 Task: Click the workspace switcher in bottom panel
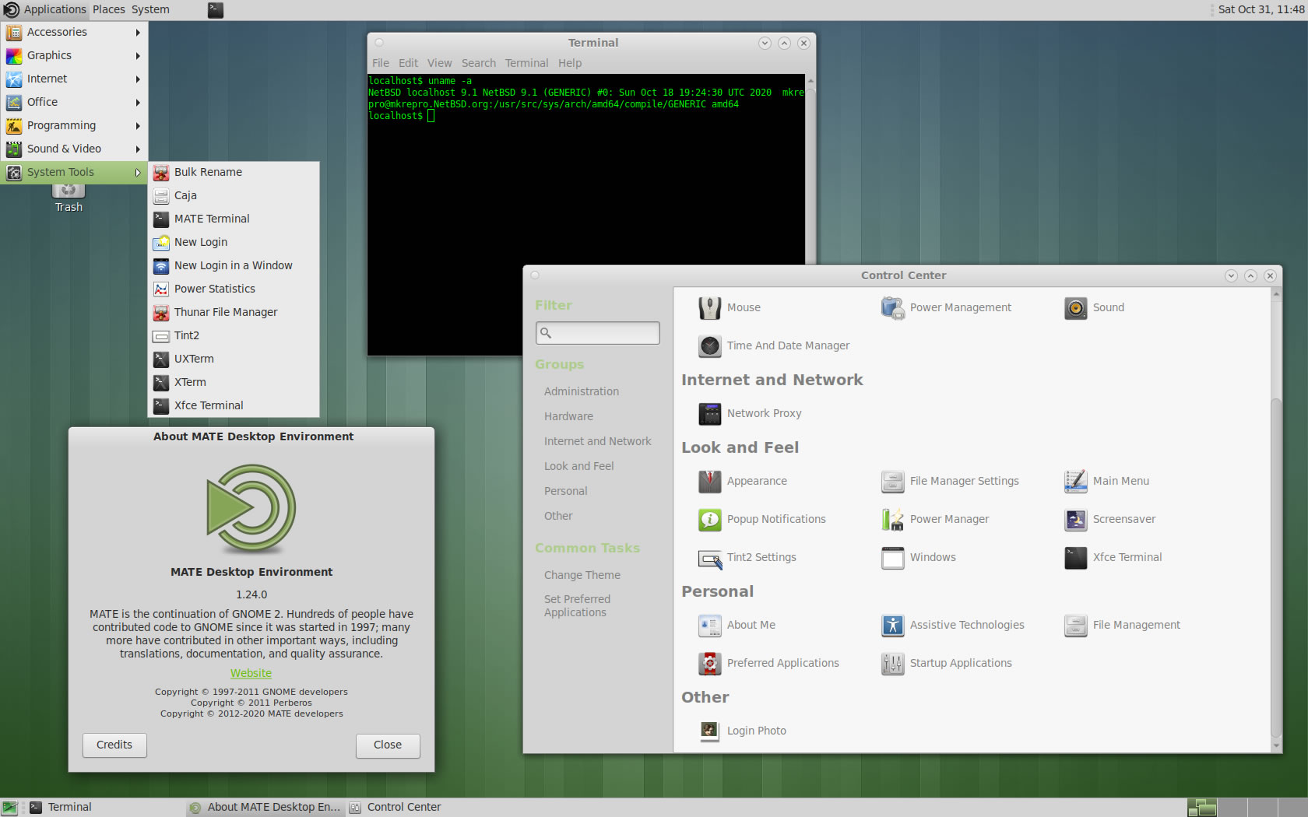pyautogui.click(x=1246, y=808)
